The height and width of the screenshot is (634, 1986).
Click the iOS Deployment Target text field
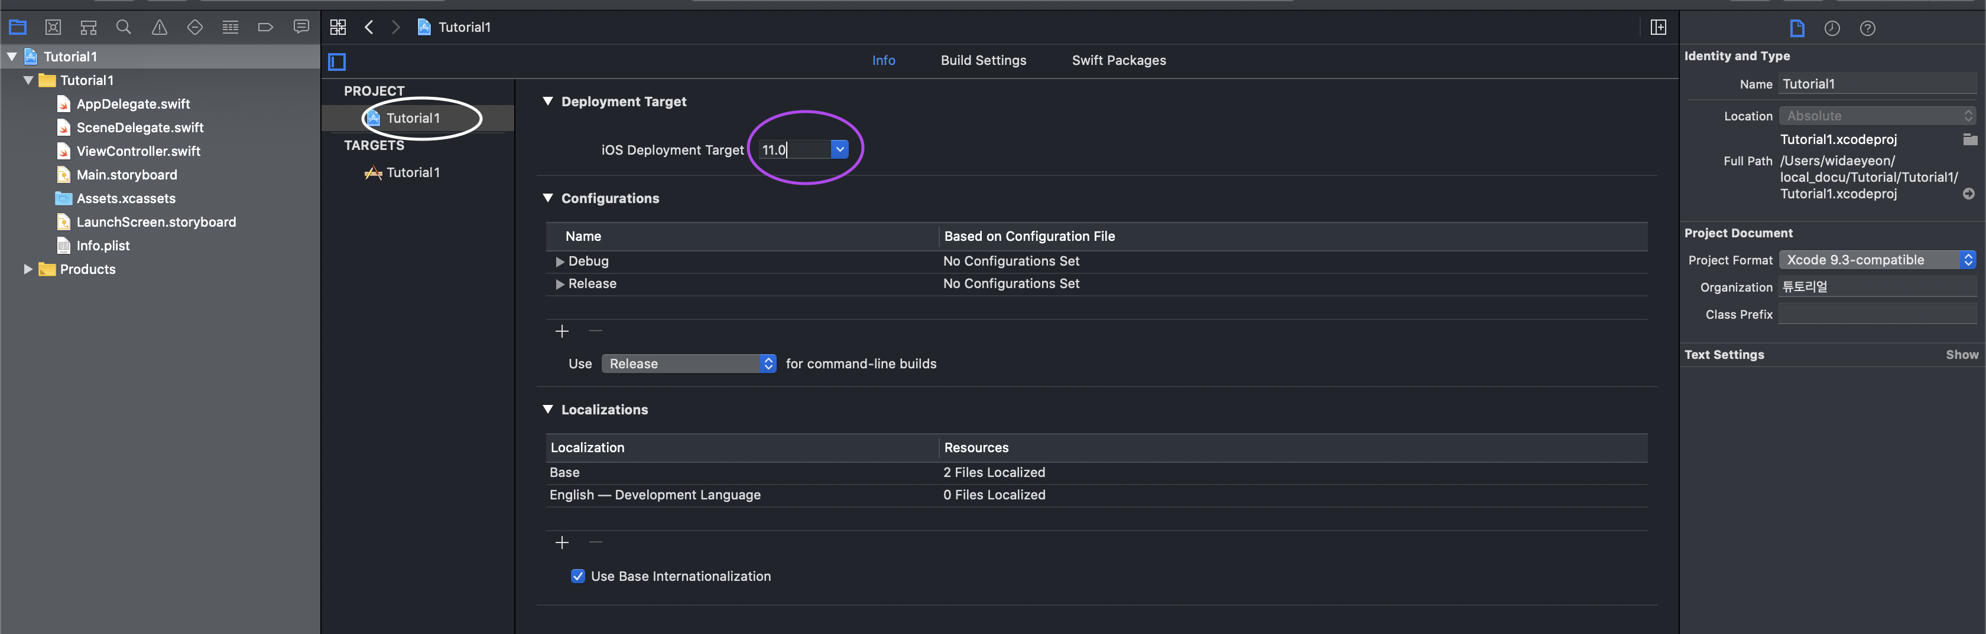tap(794, 149)
